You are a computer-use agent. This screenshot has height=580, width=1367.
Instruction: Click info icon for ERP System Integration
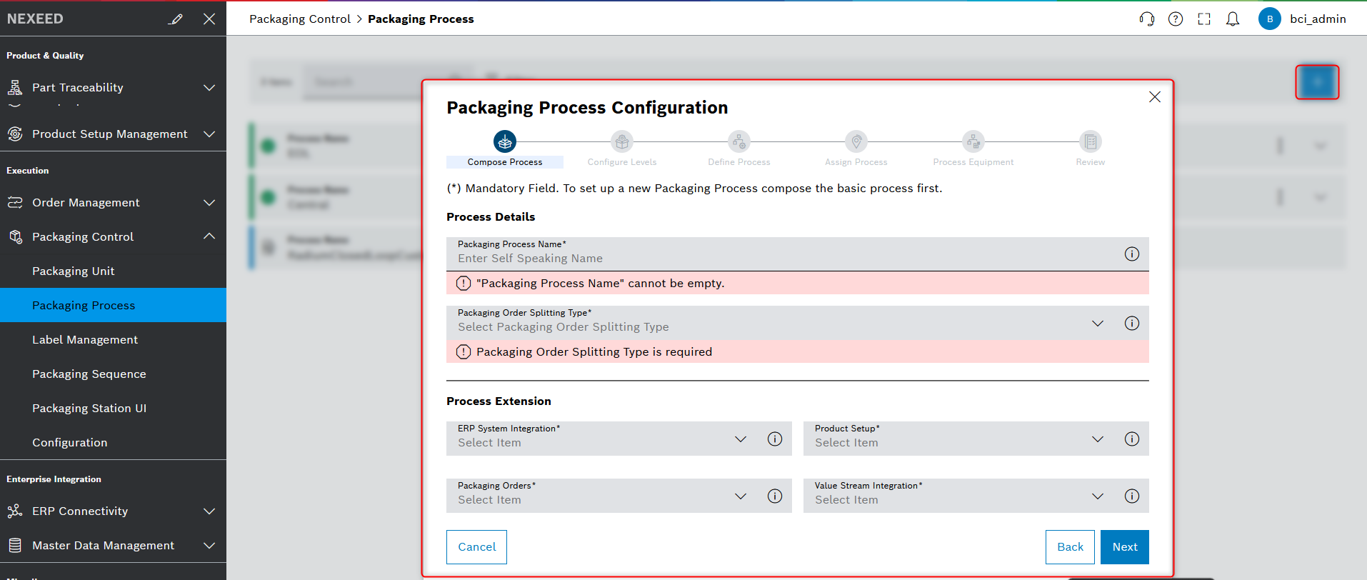tap(774, 439)
